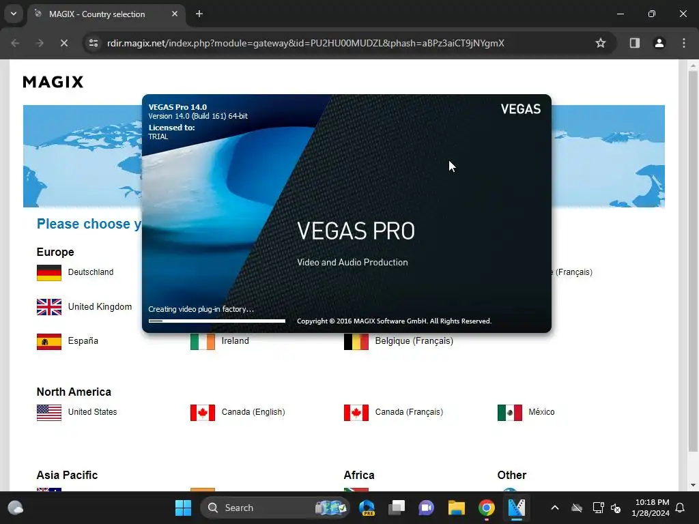Open the Chrome profile avatar menu
699x524 pixels.
[x=659, y=43]
